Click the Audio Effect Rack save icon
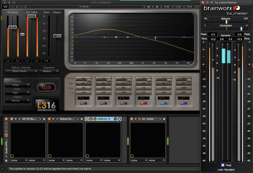 6,160
